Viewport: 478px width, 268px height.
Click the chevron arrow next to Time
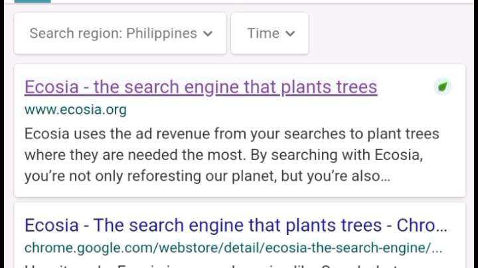tap(289, 34)
